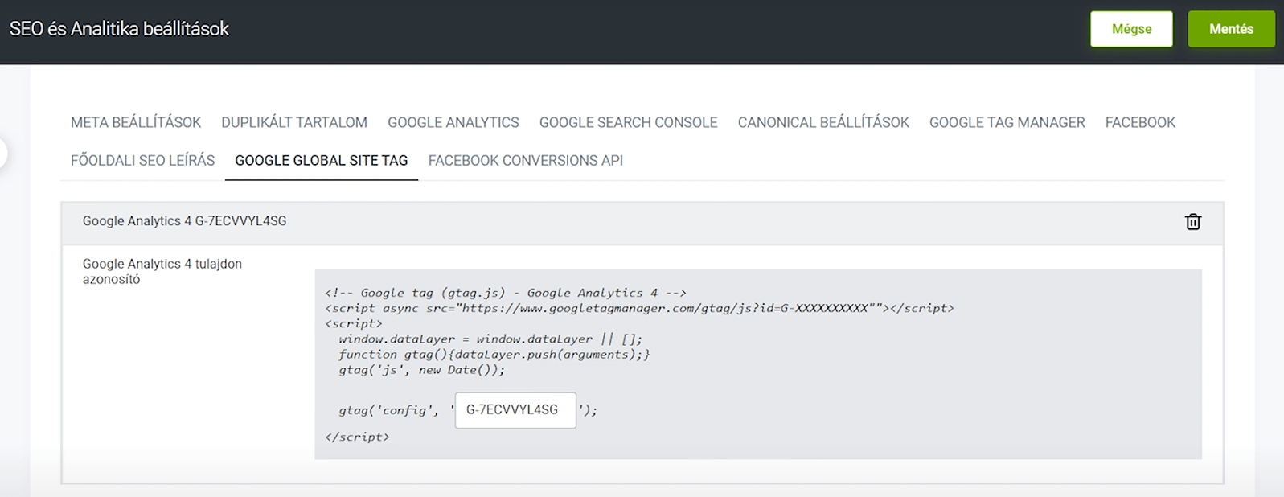The width and height of the screenshot is (1284, 497).
Task: Open the META BEÁLLÍTÁSOK tab
Action: (136, 122)
